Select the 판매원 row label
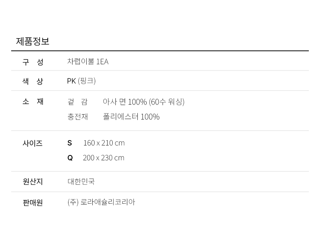The image size is (320, 243). (x=33, y=203)
